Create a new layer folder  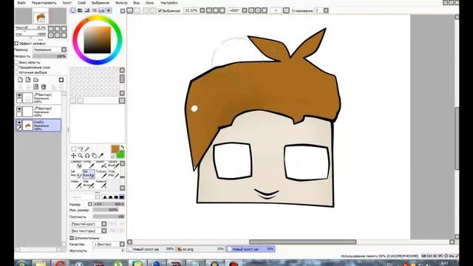[36, 80]
